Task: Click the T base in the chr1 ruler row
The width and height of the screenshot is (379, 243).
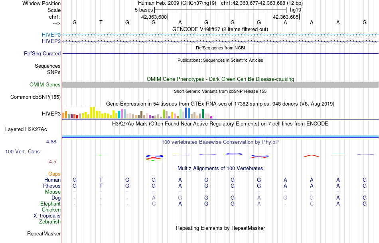Action: [101, 22]
